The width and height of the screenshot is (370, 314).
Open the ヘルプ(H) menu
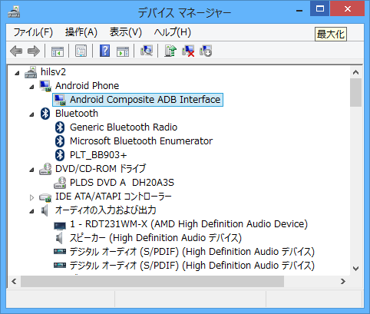point(173,32)
